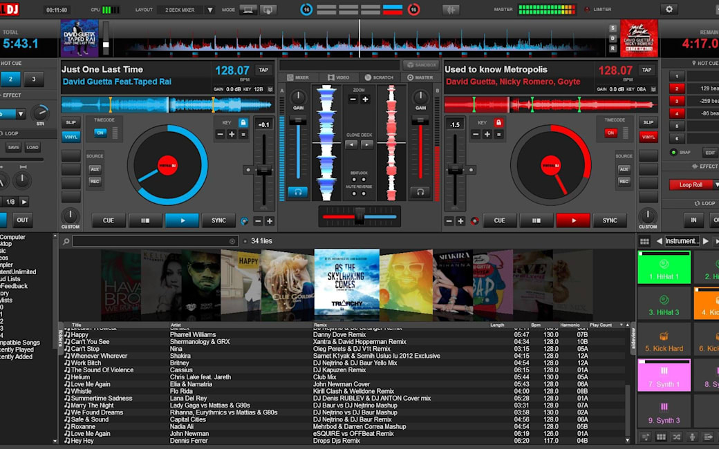
Task: Open sampler grid view icon beside Instrument bank
Action: click(x=644, y=241)
